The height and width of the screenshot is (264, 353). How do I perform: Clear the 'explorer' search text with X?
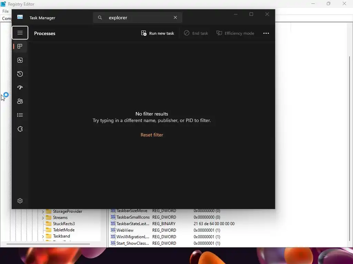pyautogui.click(x=175, y=18)
